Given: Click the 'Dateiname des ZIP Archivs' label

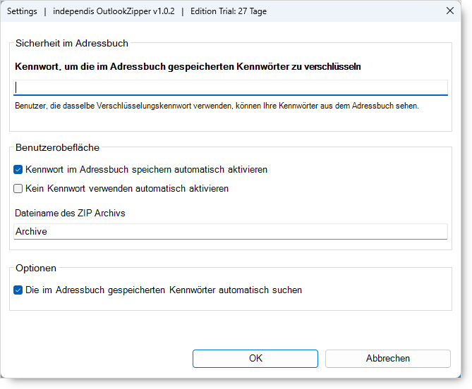Looking at the screenshot, I should point(70,213).
